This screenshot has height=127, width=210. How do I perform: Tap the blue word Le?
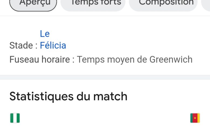[45, 34]
